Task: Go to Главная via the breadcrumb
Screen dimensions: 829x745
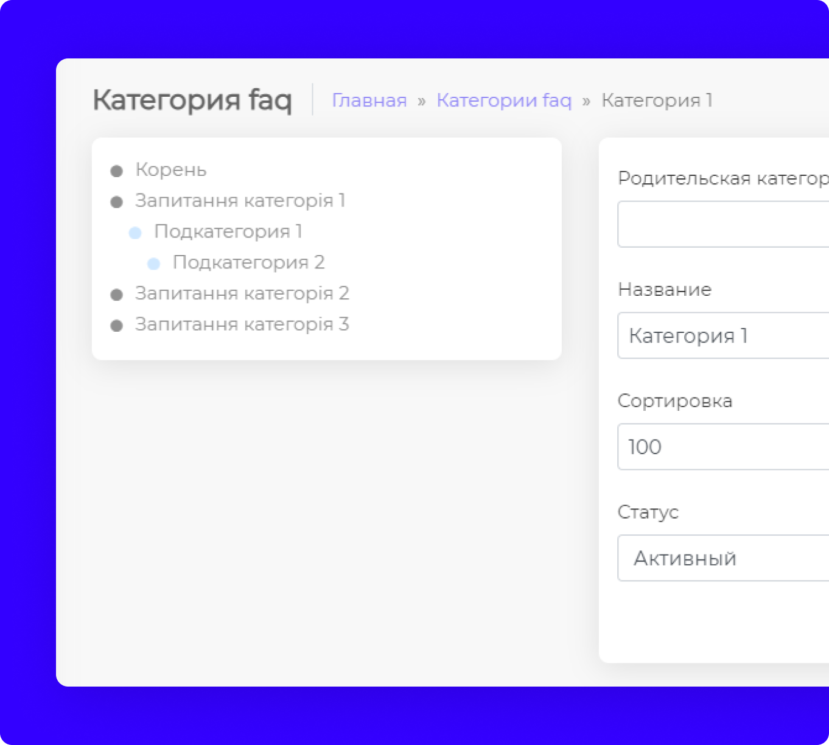Action: (369, 100)
